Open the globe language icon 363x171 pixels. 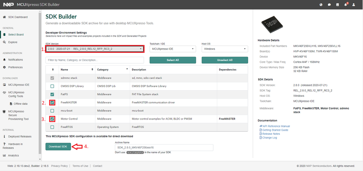tap(321, 5)
